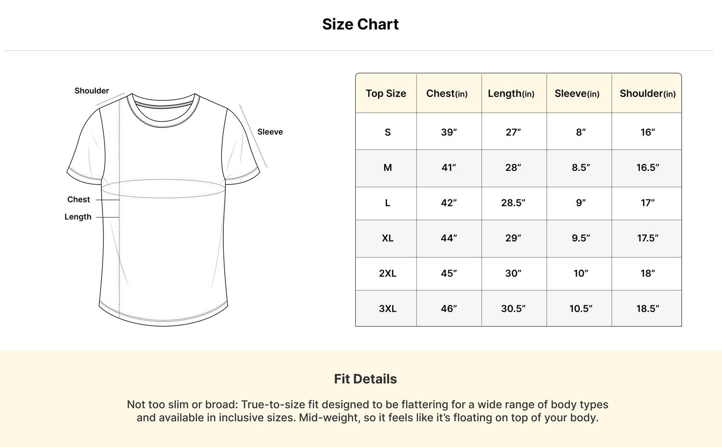Click the Fit Details heading

(365, 379)
